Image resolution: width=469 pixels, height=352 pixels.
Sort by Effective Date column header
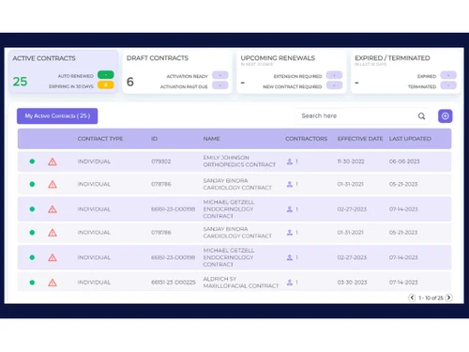(360, 139)
